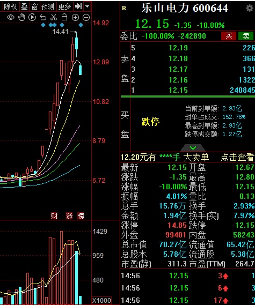Click the red 买 button
The height and width of the screenshot is (305, 255).
229,36
